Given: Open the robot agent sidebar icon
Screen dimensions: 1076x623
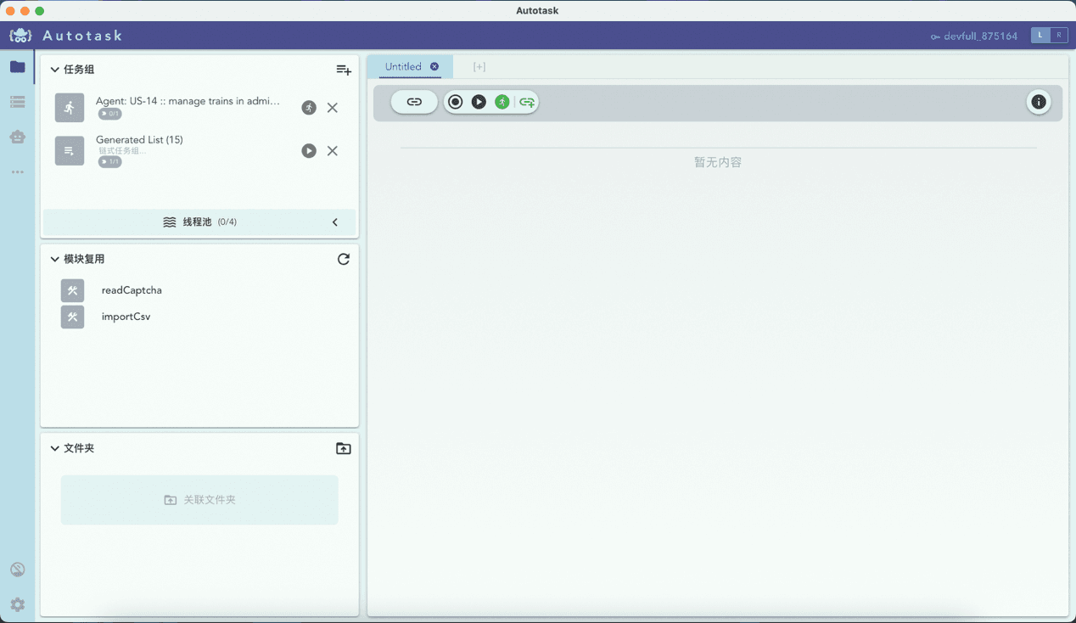Looking at the screenshot, I should tap(17, 137).
